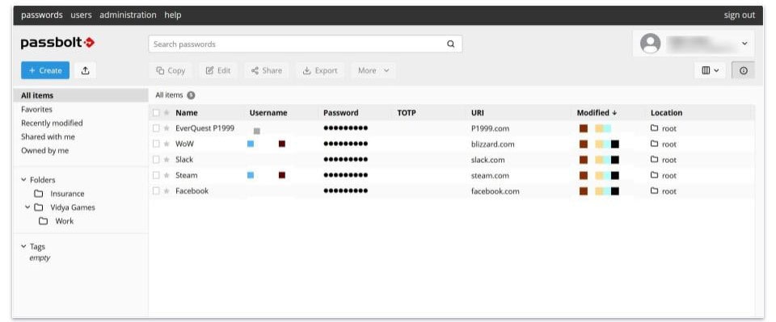Sort by the URI column header
The image size is (776, 322).
tap(478, 113)
